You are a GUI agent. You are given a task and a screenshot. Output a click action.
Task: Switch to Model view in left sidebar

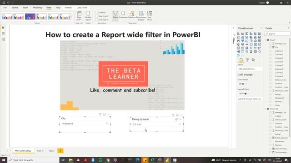[3, 39]
